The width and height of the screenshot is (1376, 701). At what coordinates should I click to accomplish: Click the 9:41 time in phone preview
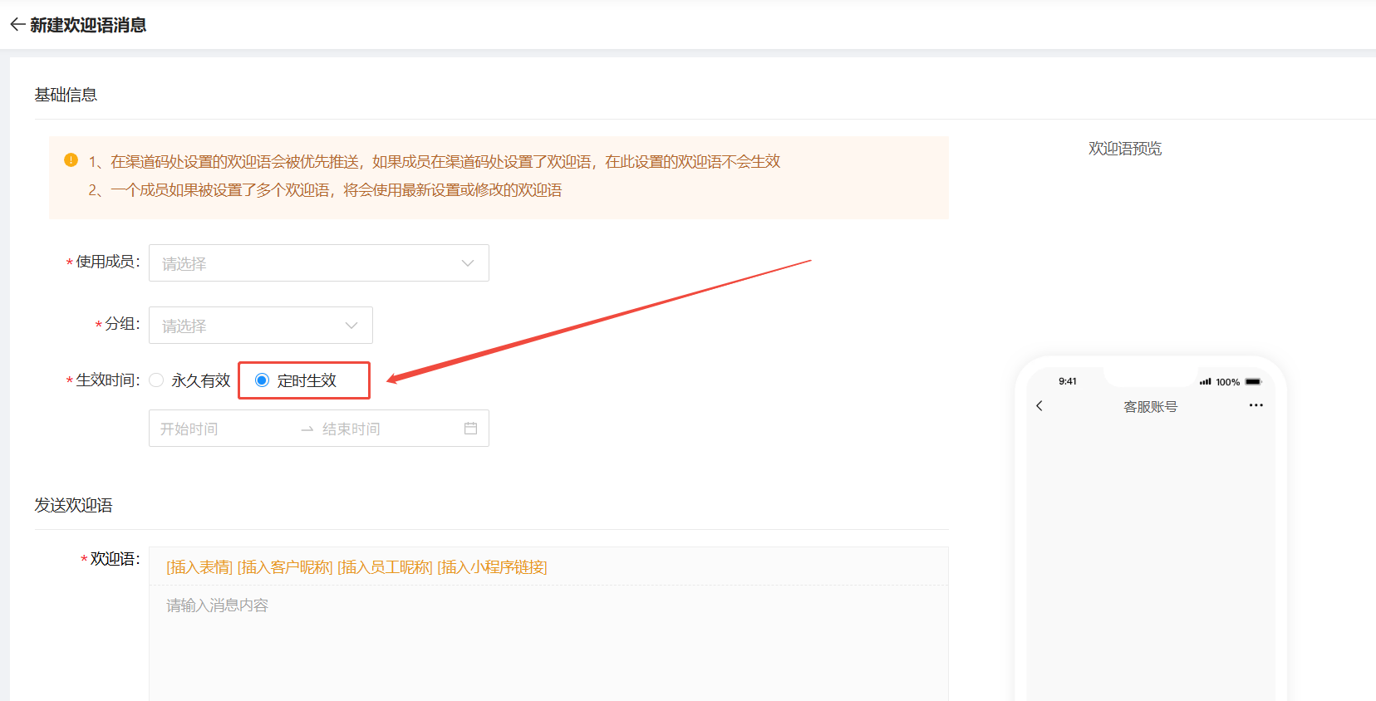pyautogui.click(x=1068, y=381)
